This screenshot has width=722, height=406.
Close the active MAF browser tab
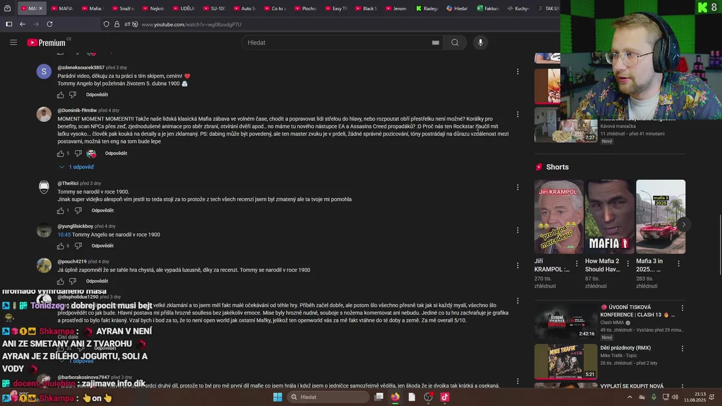click(40, 8)
